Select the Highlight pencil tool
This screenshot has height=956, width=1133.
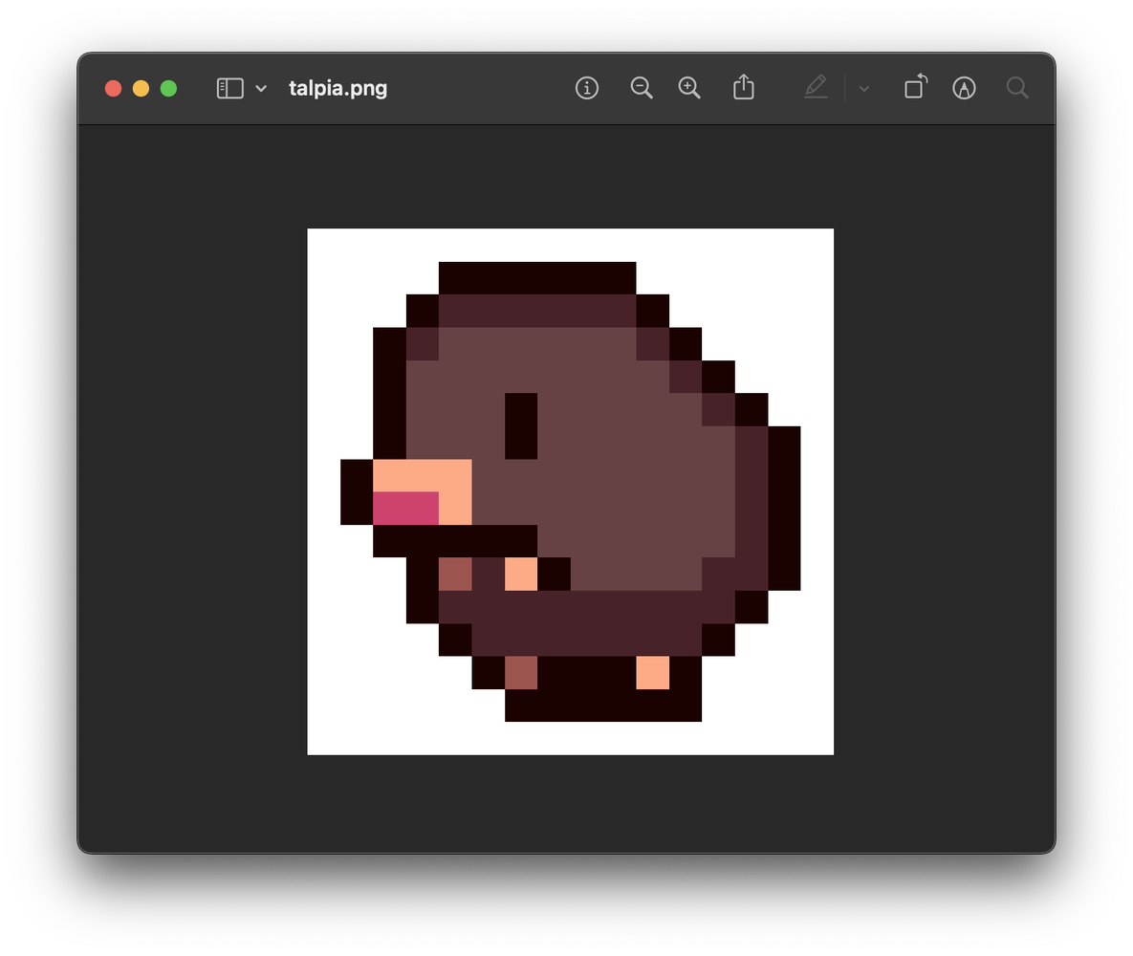point(816,87)
